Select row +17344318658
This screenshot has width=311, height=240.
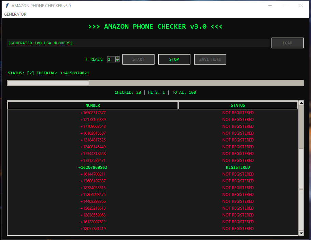[153, 154]
